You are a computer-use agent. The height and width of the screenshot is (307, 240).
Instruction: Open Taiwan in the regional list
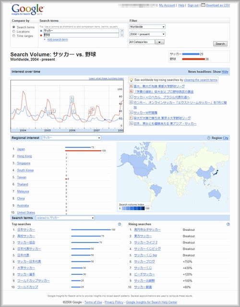tap(22, 178)
